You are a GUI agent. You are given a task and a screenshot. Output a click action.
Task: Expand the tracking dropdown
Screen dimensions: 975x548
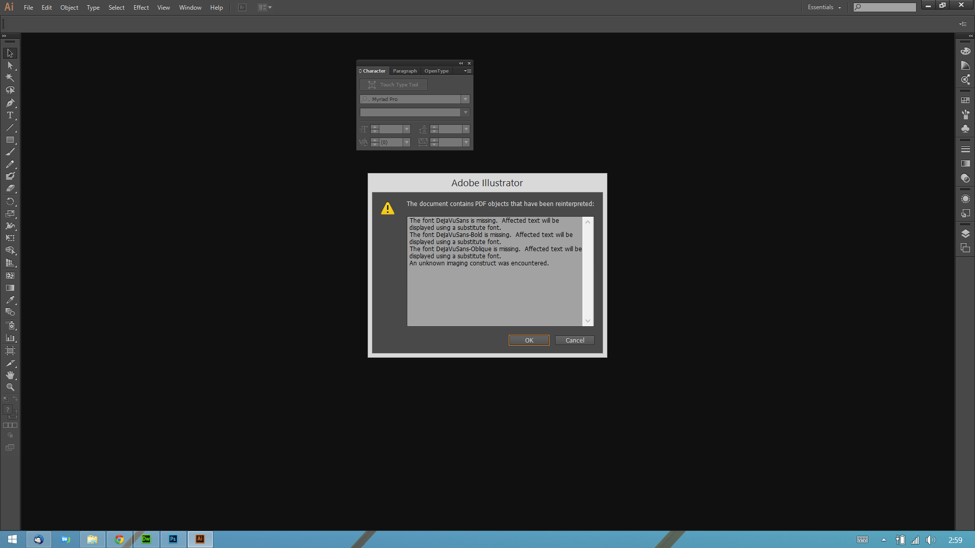coord(466,143)
